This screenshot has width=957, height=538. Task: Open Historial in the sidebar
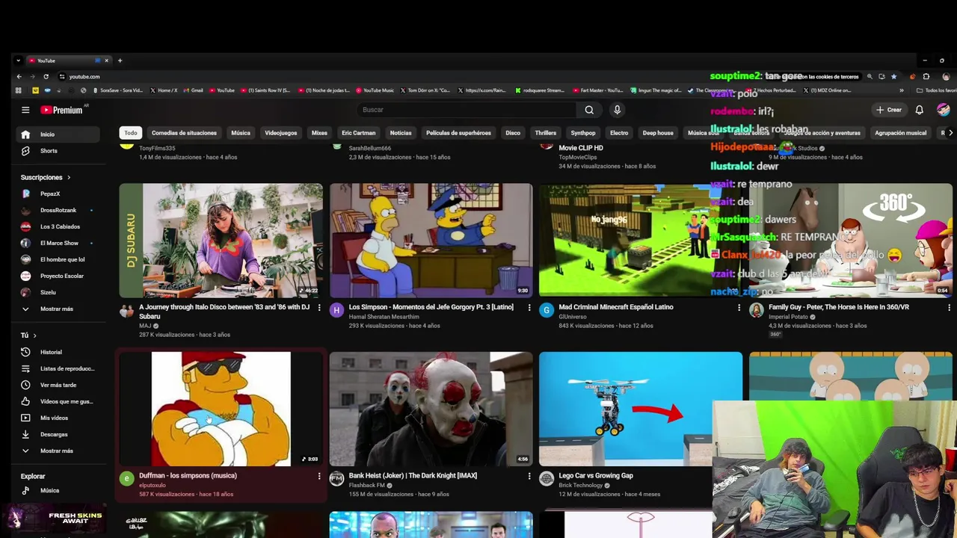(59, 352)
